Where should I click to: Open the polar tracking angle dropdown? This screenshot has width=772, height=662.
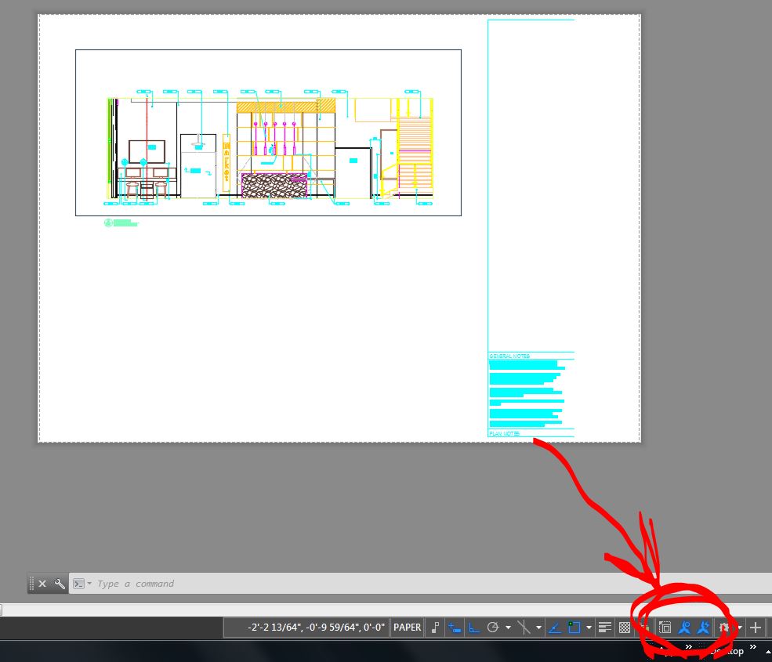coord(507,627)
